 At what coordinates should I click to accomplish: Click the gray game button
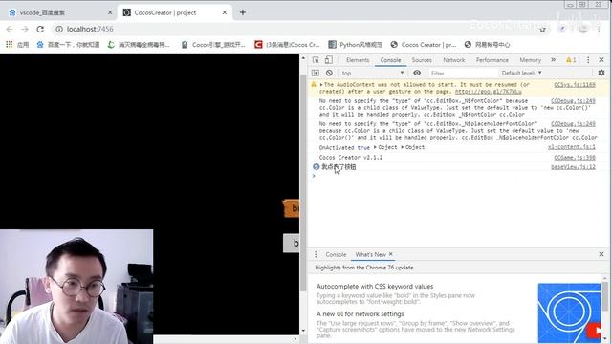click(x=291, y=243)
